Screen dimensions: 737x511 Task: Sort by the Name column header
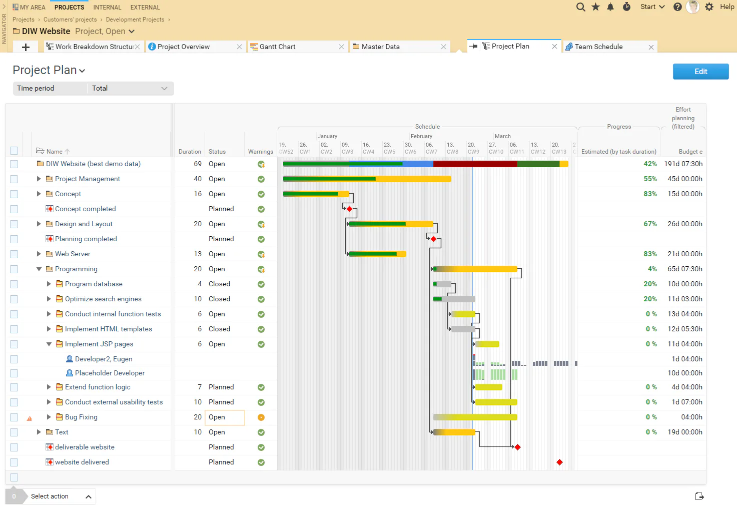[x=54, y=152]
